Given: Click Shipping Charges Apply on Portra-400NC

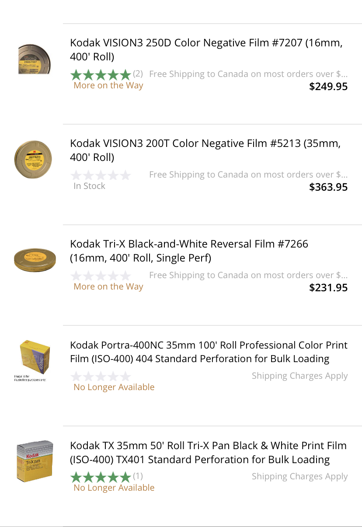Looking at the screenshot, I should coord(299,376).
